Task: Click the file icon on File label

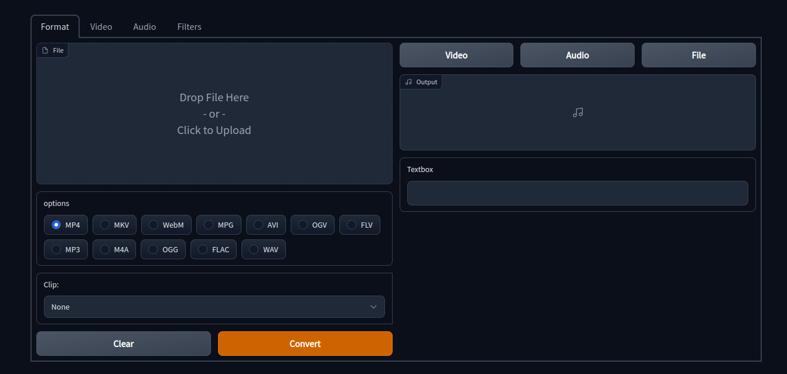Action: (45, 50)
